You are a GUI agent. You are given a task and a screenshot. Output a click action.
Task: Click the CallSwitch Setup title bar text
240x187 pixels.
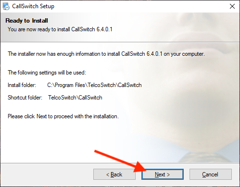pyautogui.click(x=33, y=6)
